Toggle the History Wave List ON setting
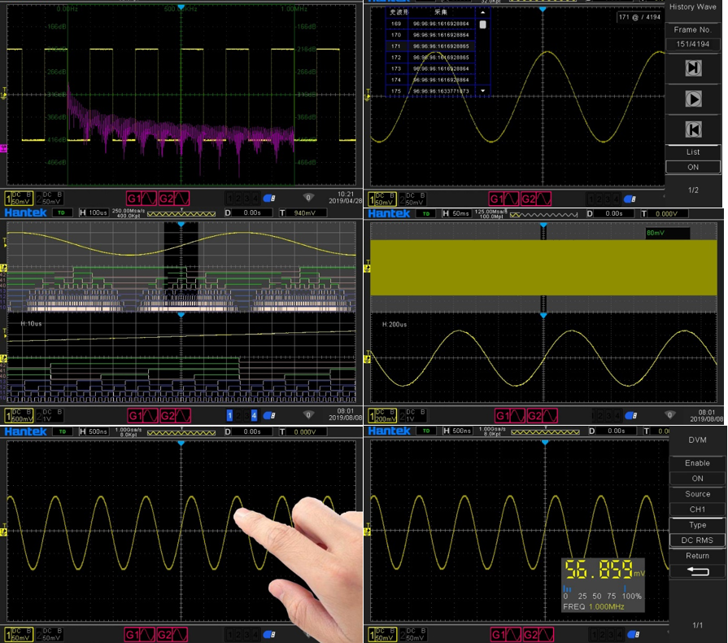Screen dimensions: 728x643 point(693,167)
